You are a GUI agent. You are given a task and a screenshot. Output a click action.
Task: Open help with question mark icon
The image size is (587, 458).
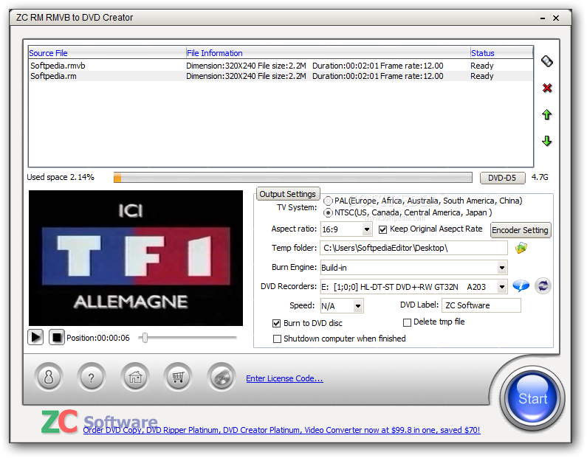click(x=92, y=377)
